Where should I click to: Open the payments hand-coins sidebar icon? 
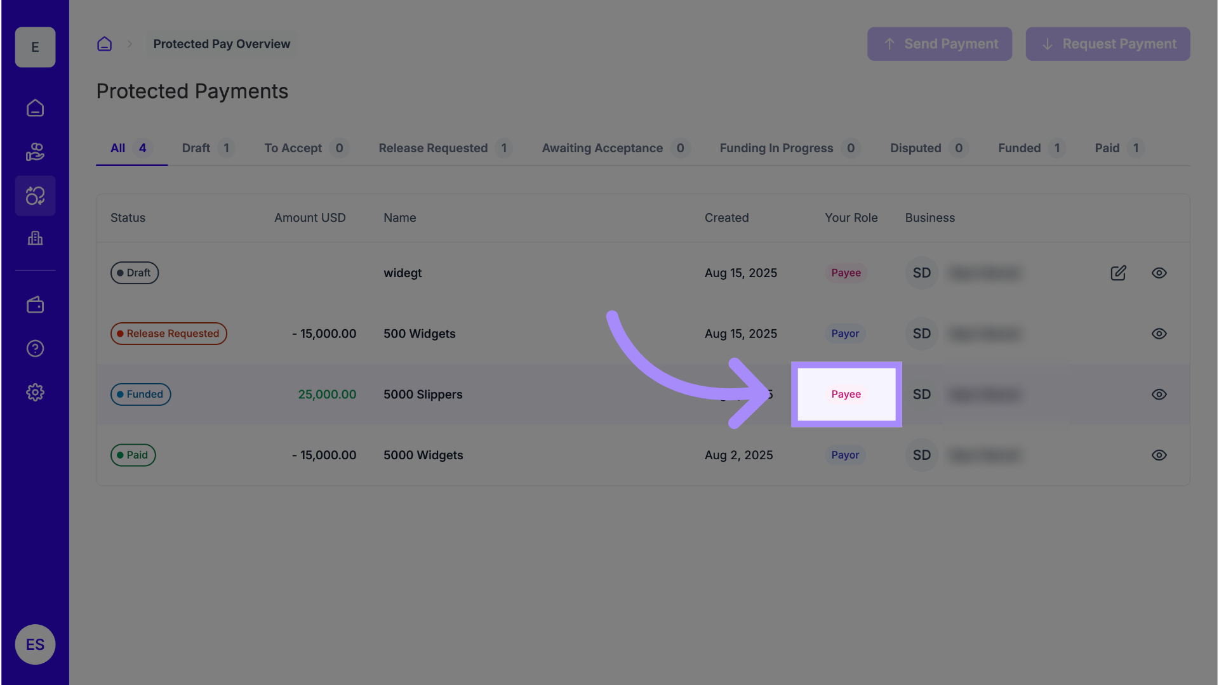35,152
